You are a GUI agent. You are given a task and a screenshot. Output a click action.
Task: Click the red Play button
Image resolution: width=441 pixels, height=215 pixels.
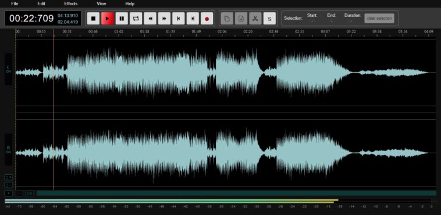(108, 19)
